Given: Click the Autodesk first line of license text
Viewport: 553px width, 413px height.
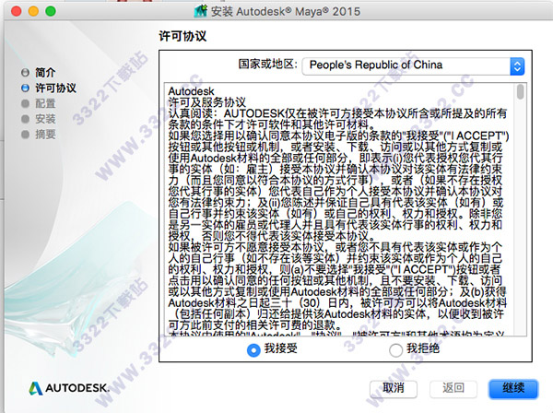Looking at the screenshot, I should (191, 91).
